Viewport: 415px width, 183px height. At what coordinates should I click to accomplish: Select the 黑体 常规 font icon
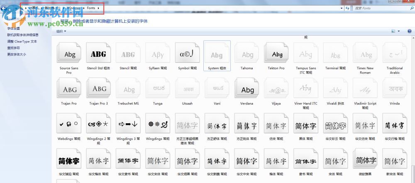tap(306, 123)
